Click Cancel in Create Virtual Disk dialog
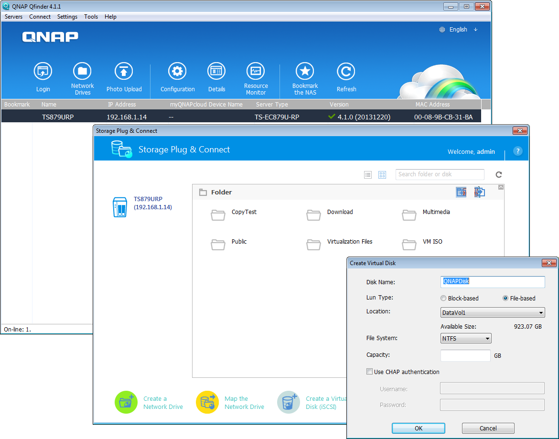559x439 pixels. (488, 428)
